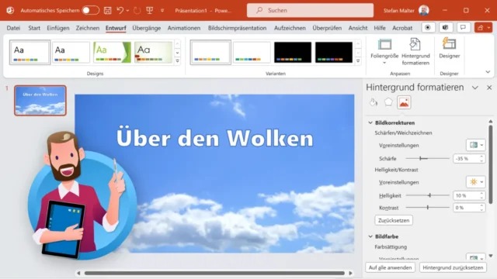Viewport: 497px width, 279px height.
Task: Select the first white variant
Action: [x=210, y=52]
